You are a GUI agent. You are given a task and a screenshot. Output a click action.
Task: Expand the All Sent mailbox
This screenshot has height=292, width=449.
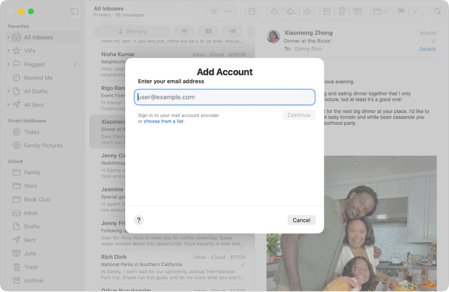(8, 104)
